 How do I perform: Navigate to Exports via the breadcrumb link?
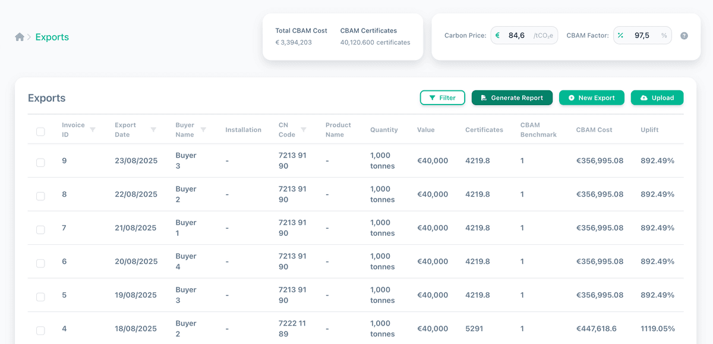click(x=52, y=37)
